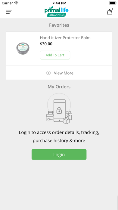The image size is (118, 210).
Task: Open the shopping bag cart icon
Action: (x=110, y=12)
